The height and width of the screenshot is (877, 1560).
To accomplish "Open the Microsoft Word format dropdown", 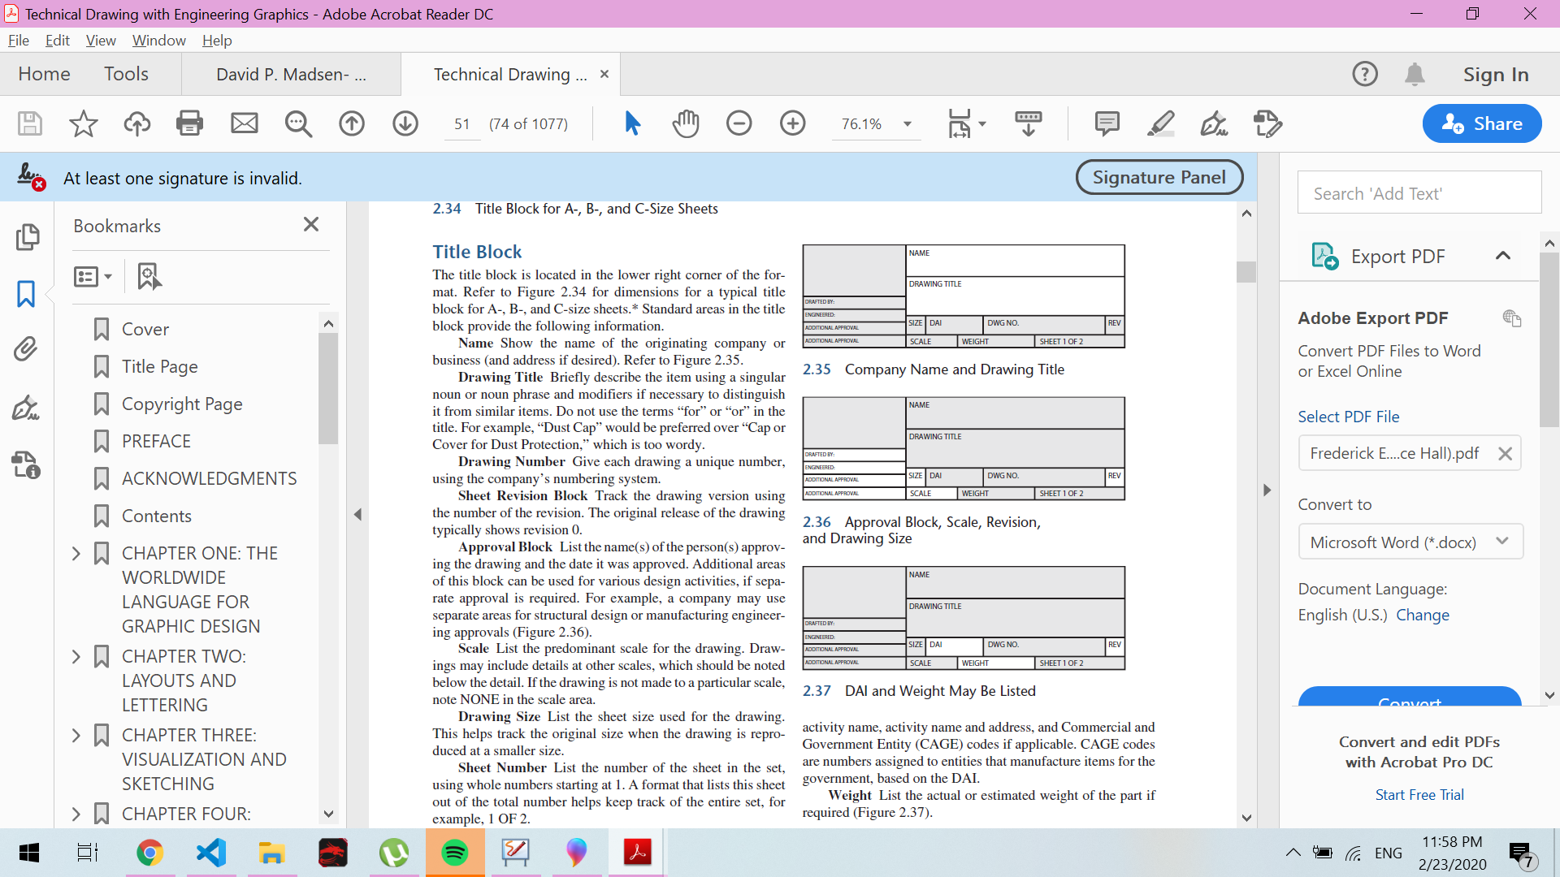I will pyautogui.click(x=1410, y=542).
